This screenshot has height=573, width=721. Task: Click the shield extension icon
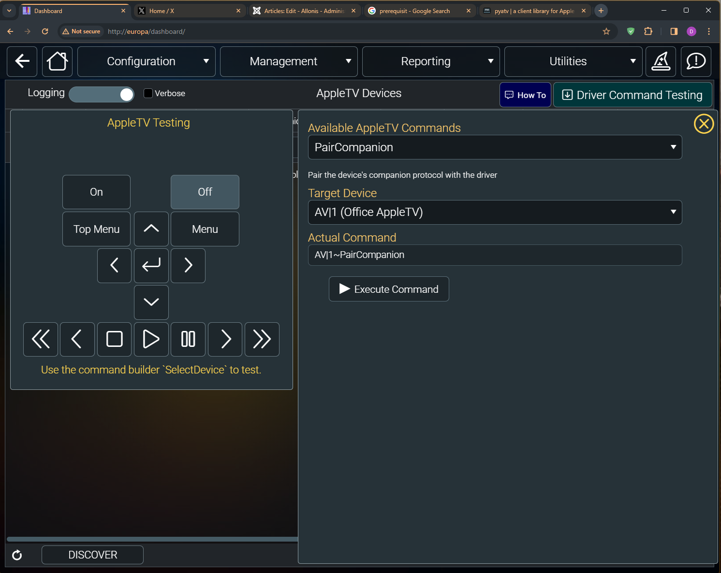(x=631, y=31)
